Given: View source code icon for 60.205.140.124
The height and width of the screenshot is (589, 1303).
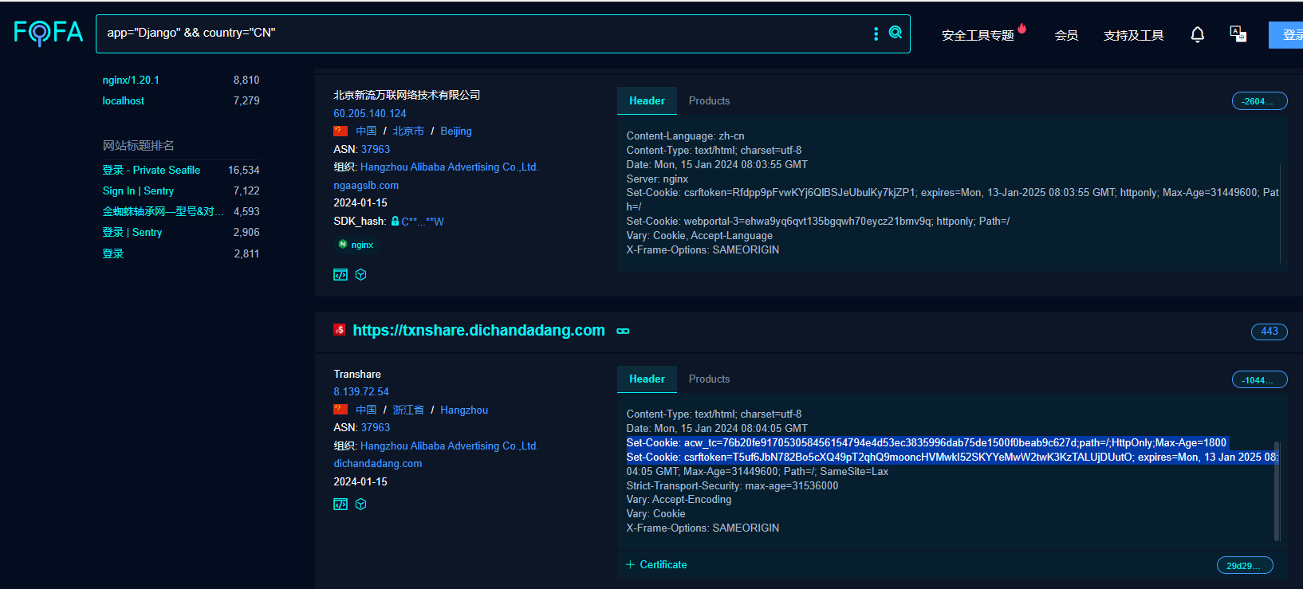Looking at the screenshot, I should (341, 275).
